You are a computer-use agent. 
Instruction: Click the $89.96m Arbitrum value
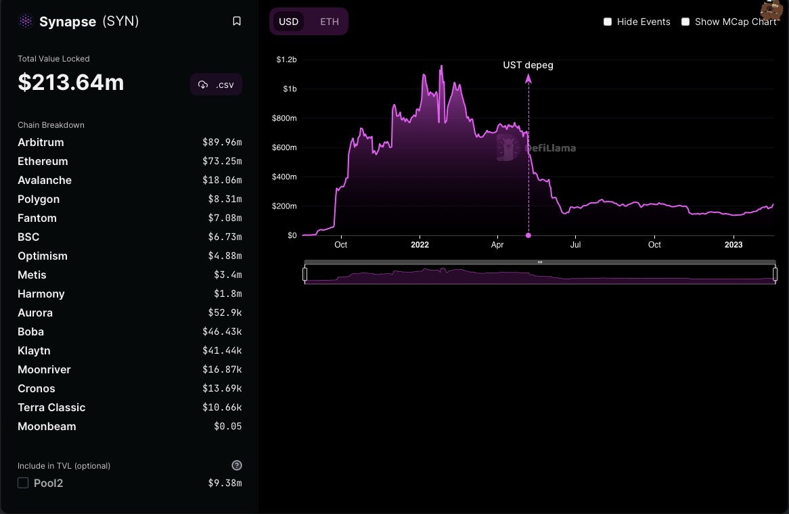click(222, 142)
